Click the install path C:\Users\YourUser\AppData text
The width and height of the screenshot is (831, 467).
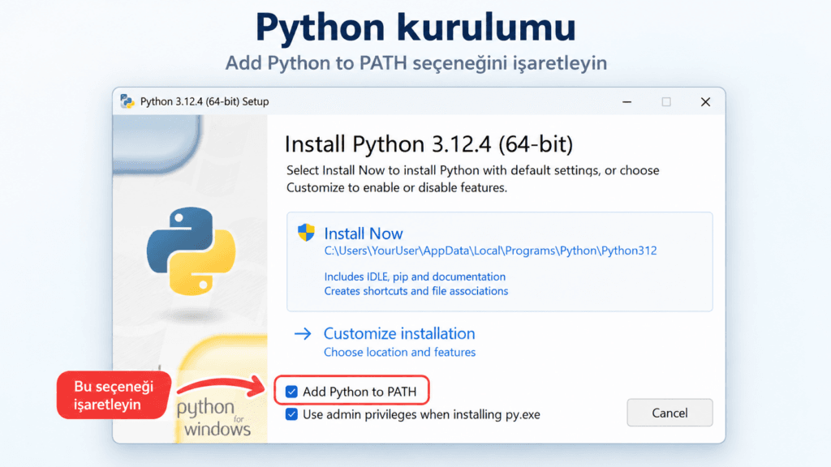[x=490, y=251]
